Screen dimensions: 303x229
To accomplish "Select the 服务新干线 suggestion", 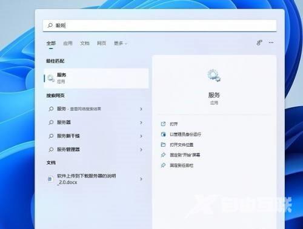I will [x=96, y=136].
